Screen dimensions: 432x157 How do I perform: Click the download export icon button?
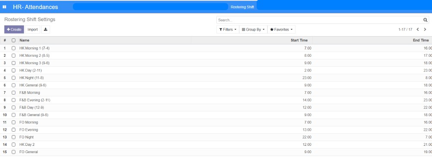pos(46,29)
